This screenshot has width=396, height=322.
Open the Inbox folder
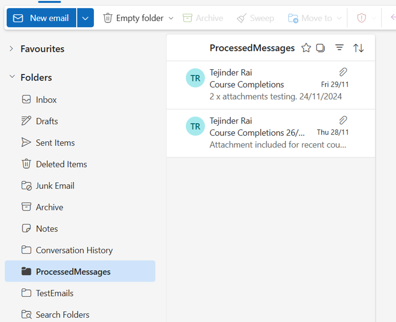(46, 100)
